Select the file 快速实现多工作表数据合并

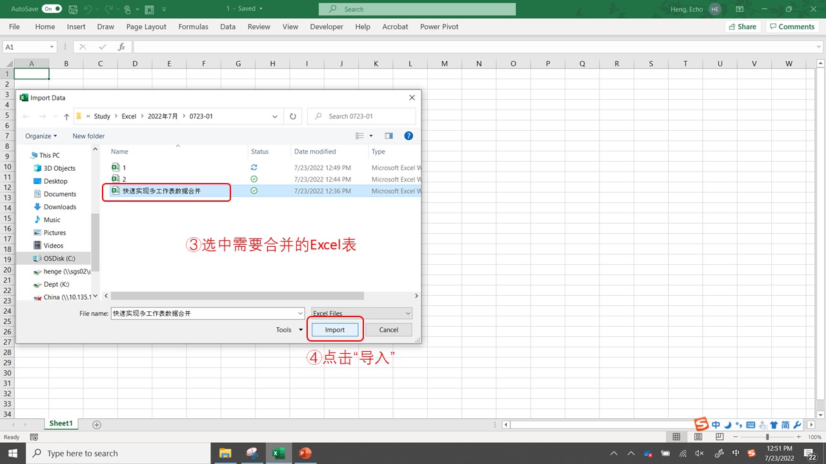point(161,191)
